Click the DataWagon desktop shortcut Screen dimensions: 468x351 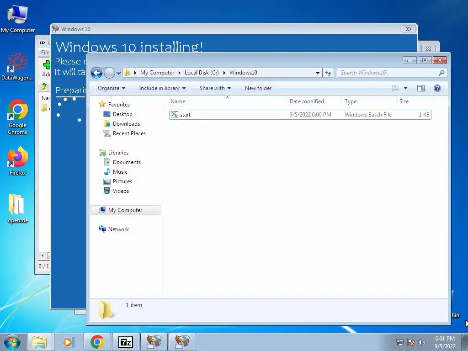pos(18,66)
